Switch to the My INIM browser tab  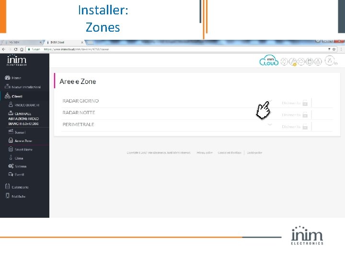(x=22, y=42)
